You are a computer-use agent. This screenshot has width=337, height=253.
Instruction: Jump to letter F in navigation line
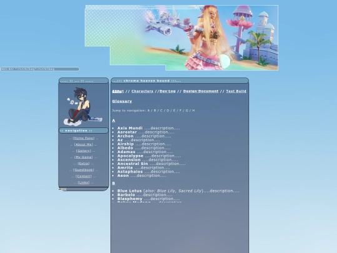point(180,111)
